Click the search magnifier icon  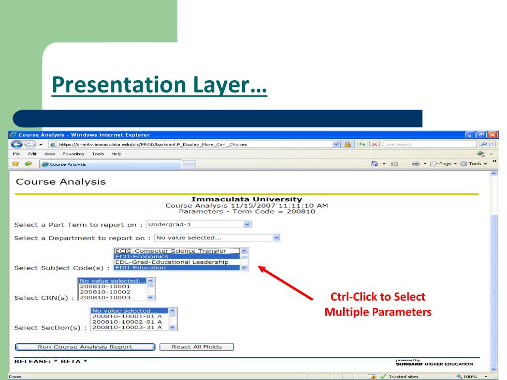click(484, 144)
